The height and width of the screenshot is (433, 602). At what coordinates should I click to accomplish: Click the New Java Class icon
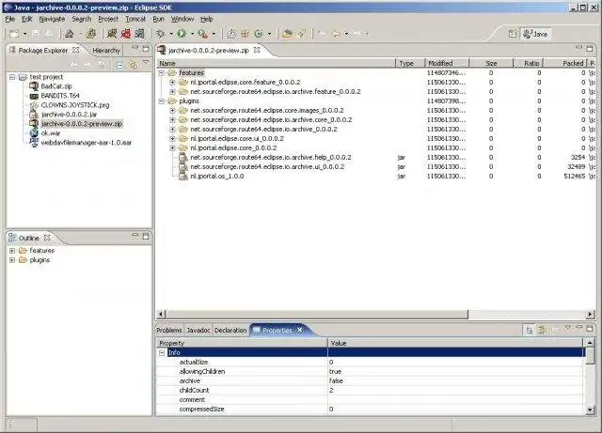pyautogui.click(x=259, y=34)
